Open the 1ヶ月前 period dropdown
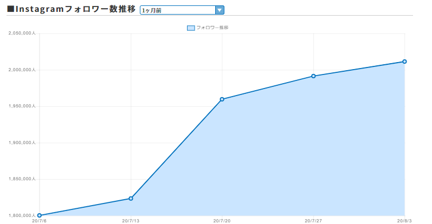 [x=182, y=10]
